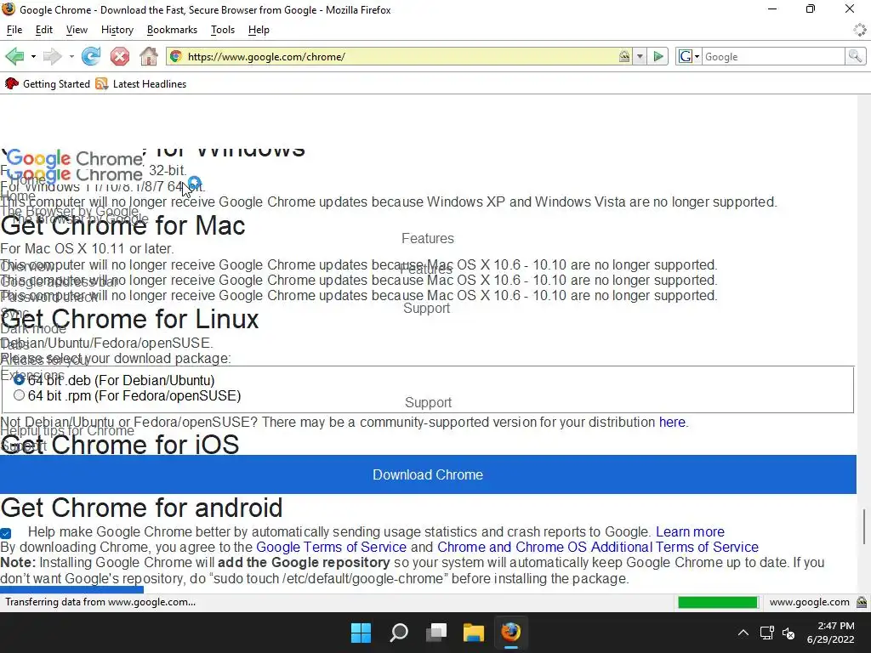
Task: Go back with the green Back arrow
Action: tap(14, 56)
